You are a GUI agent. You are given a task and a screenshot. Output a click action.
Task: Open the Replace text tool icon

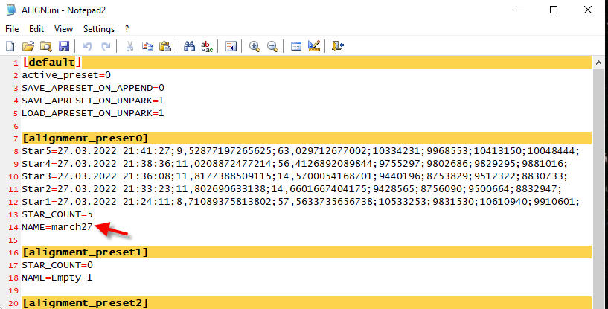pyautogui.click(x=206, y=46)
